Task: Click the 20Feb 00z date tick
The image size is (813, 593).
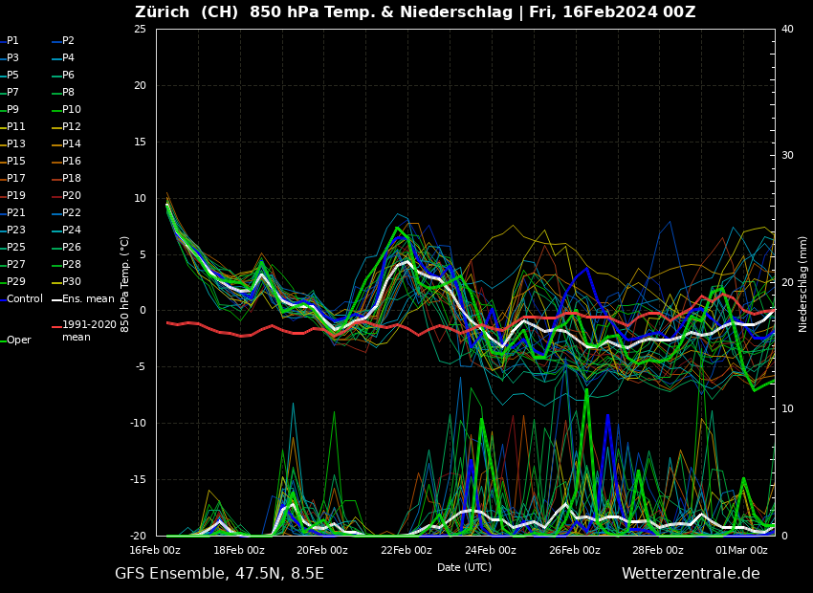Action: (323, 550)
